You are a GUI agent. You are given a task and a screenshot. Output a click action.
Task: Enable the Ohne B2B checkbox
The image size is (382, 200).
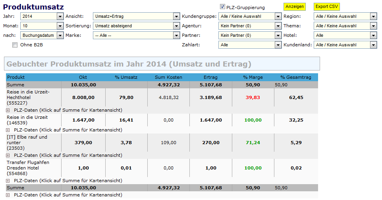15,45
